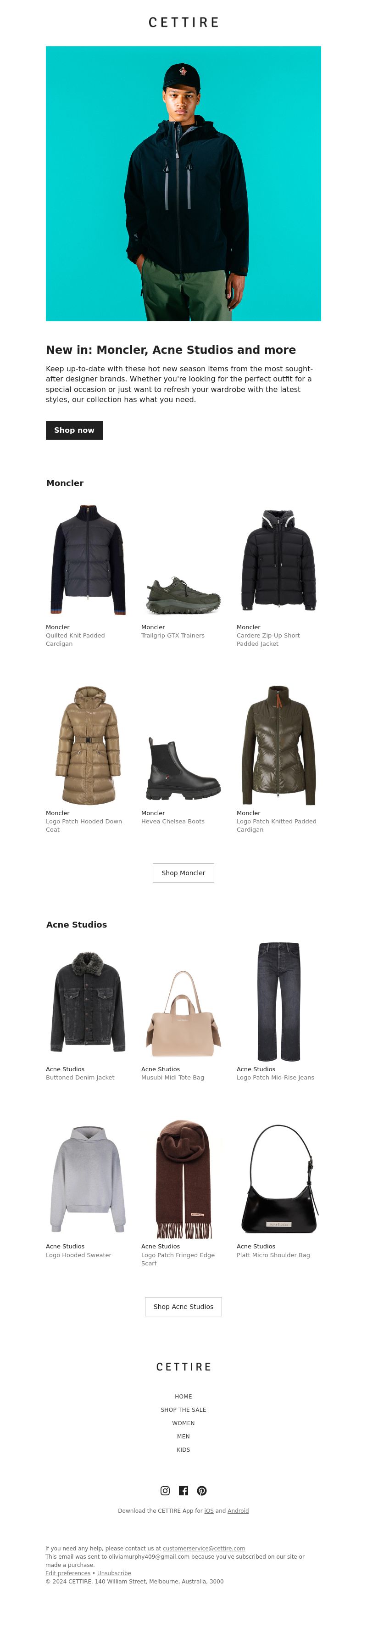Click the footer CETTIRE logo
The image size is (367, 1639).
coord(183,1367)
